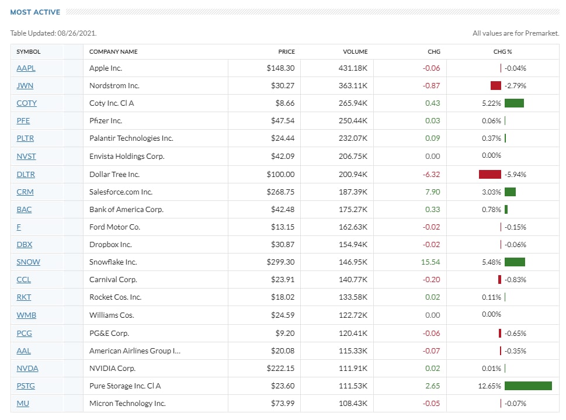Click the SYMBOL column header
This screenshot has width=566, height=420.
29,51
